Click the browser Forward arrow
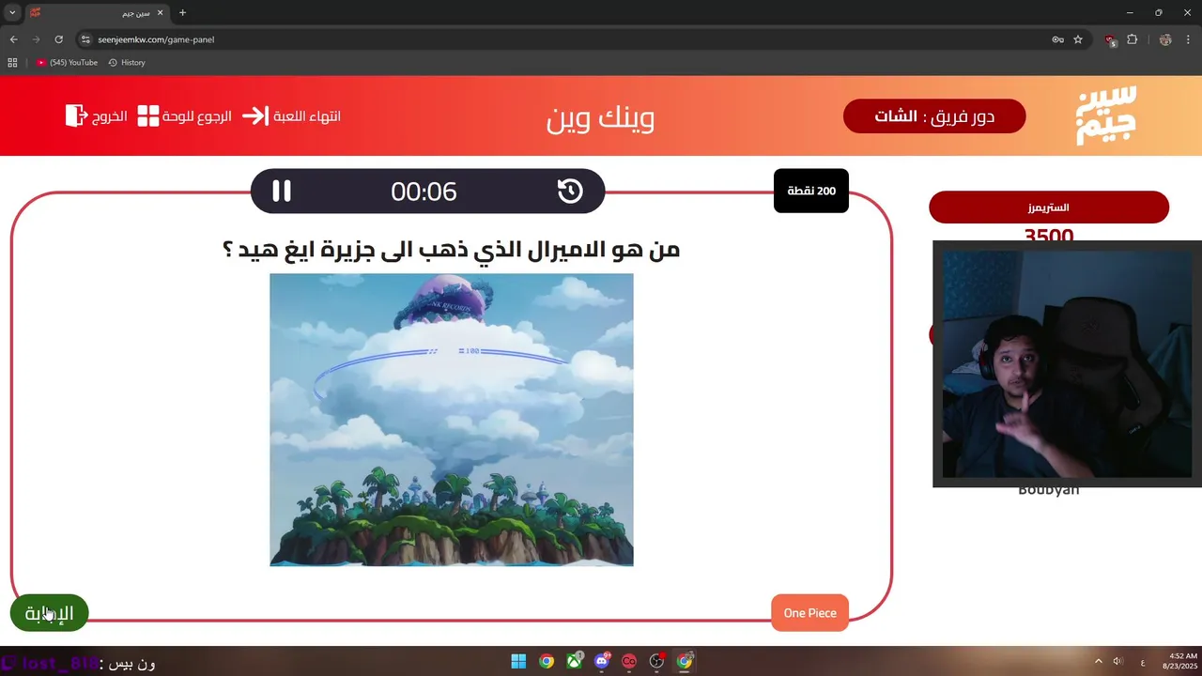The width and height of the screenshot is (1202, 676). 36,39
